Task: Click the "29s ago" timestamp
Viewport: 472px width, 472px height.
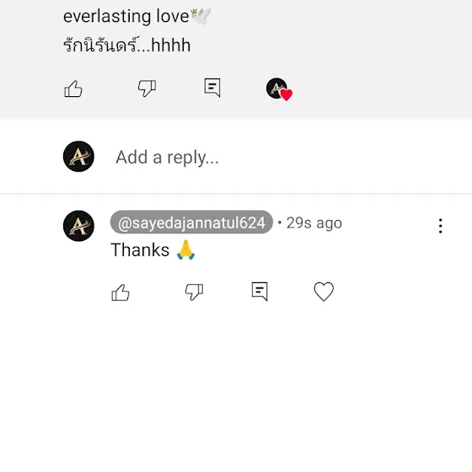Action: [x=314, y=223]
